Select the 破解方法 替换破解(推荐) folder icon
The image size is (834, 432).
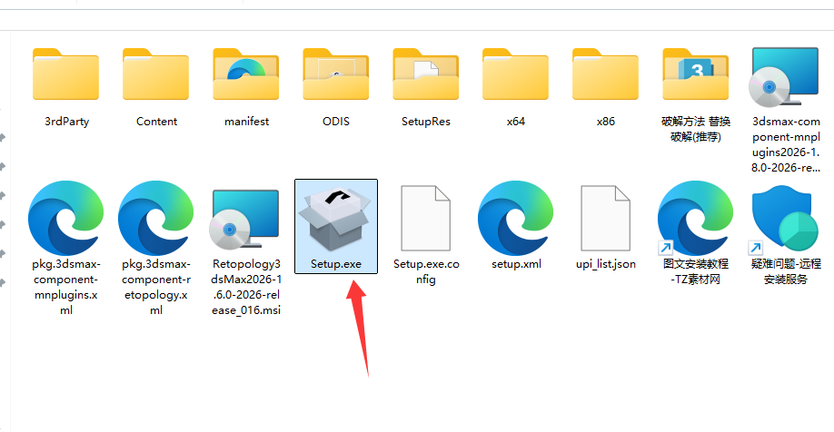695,74
